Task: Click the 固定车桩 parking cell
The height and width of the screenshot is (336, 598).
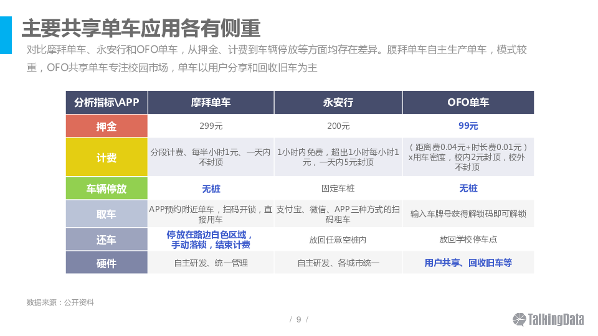Action: [338, 189]
